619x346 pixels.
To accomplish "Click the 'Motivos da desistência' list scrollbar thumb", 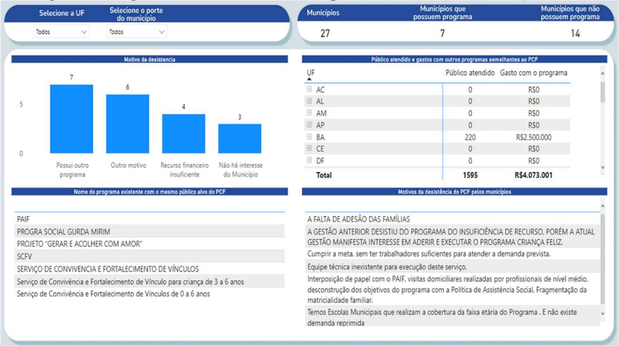I will point(603,259).
